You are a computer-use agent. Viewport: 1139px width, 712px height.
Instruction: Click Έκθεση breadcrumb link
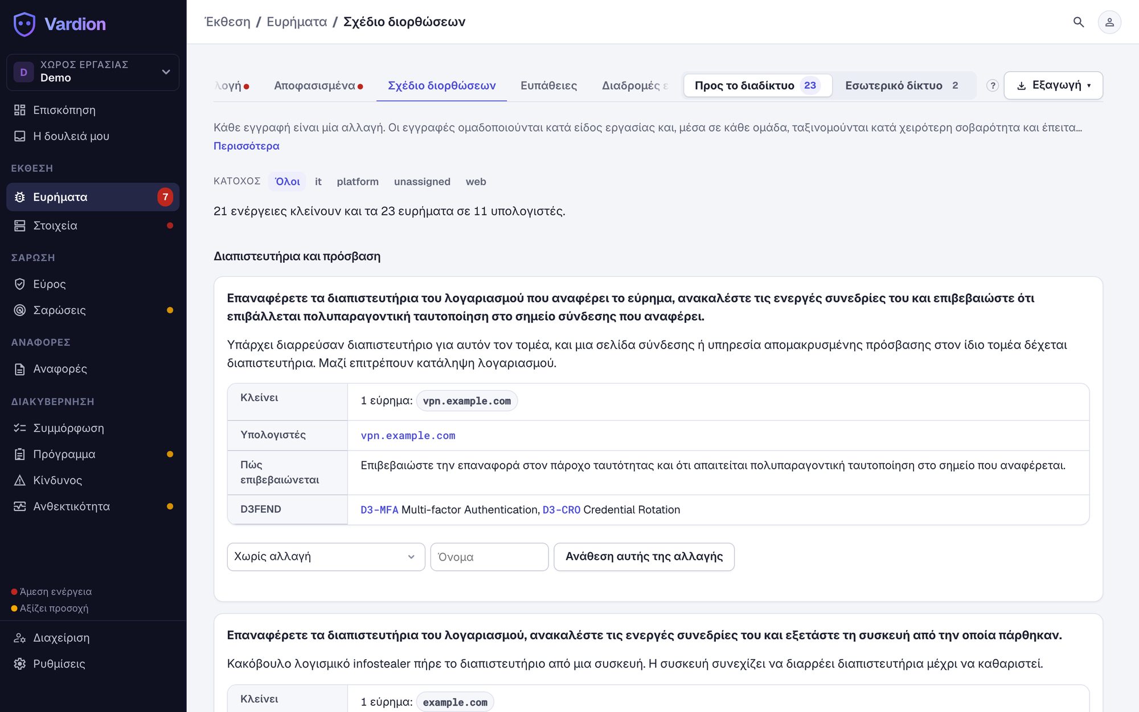tap(228, 22)
